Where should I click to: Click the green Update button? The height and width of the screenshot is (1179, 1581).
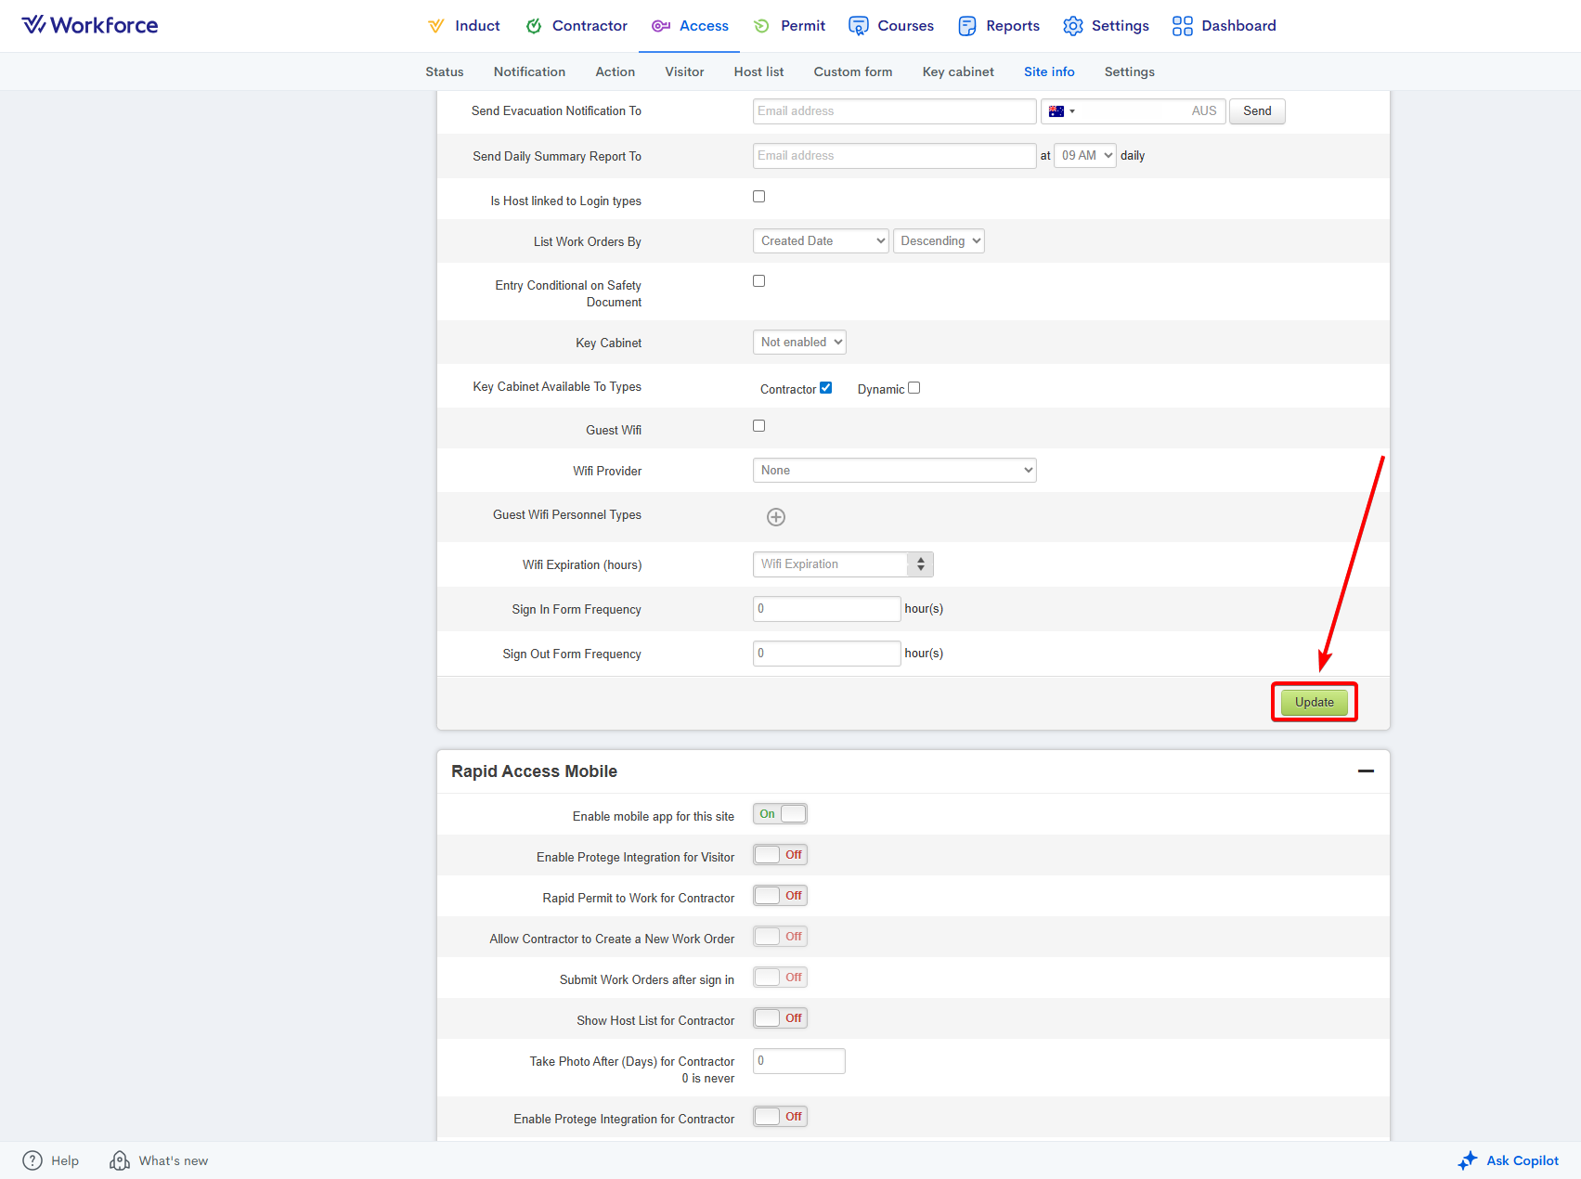(1314, 703)
